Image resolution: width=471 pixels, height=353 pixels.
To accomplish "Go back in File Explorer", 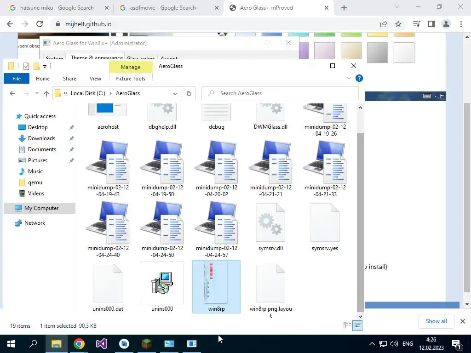I will point(12,93).
